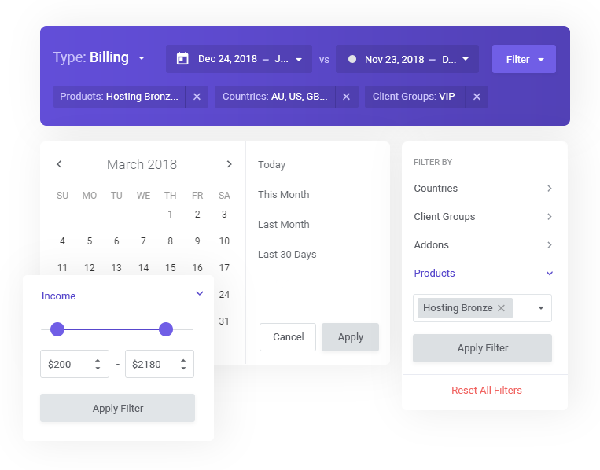Expand Countries with its chevron arrow
Viewport: 600px width, 470px height.
[550, 188]
